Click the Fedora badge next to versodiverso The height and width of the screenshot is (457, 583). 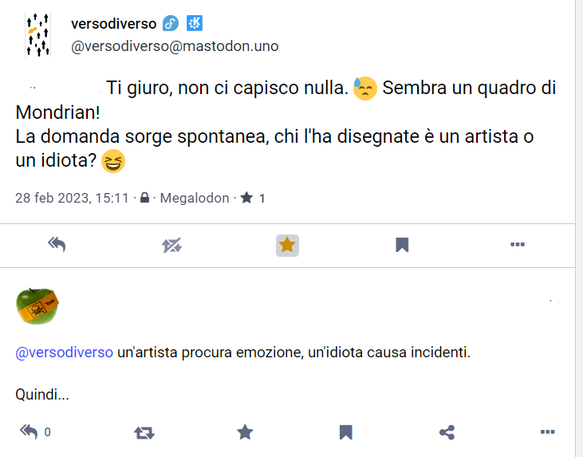coord(171,24)
